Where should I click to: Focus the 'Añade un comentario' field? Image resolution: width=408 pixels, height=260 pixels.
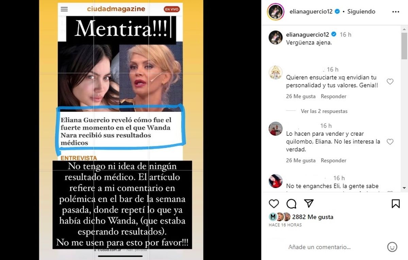(320, 247)
